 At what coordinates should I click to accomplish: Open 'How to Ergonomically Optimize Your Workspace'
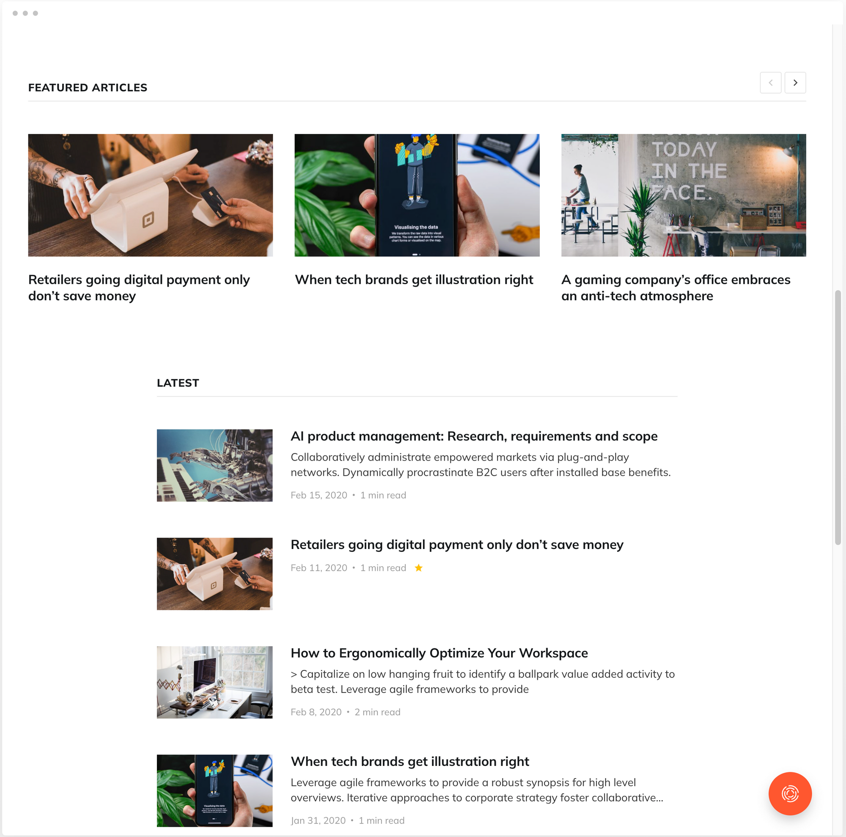(x=439, y=653)
